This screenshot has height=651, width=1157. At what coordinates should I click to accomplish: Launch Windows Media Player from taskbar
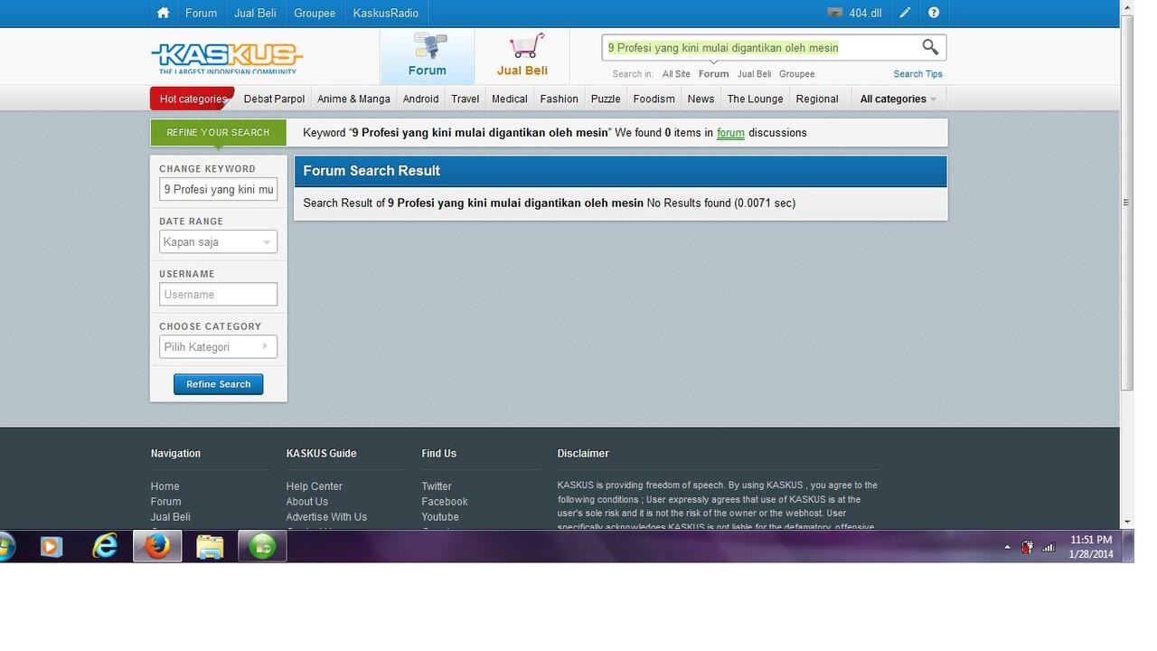tap(52, 546)
